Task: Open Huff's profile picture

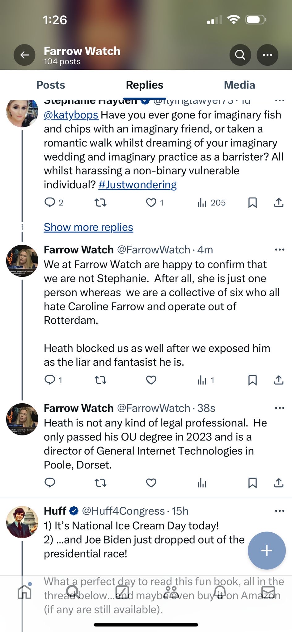Action: pos(22,522)
